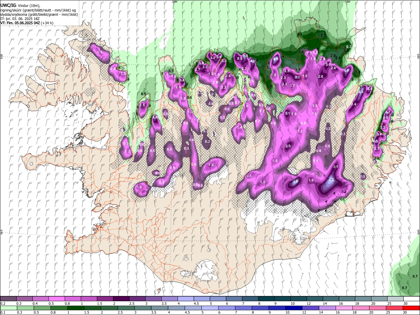Click the 3.8 value on the northern coast
Image resolution: width=420 pixels, height=315 pixels.
tap(201, 63)
